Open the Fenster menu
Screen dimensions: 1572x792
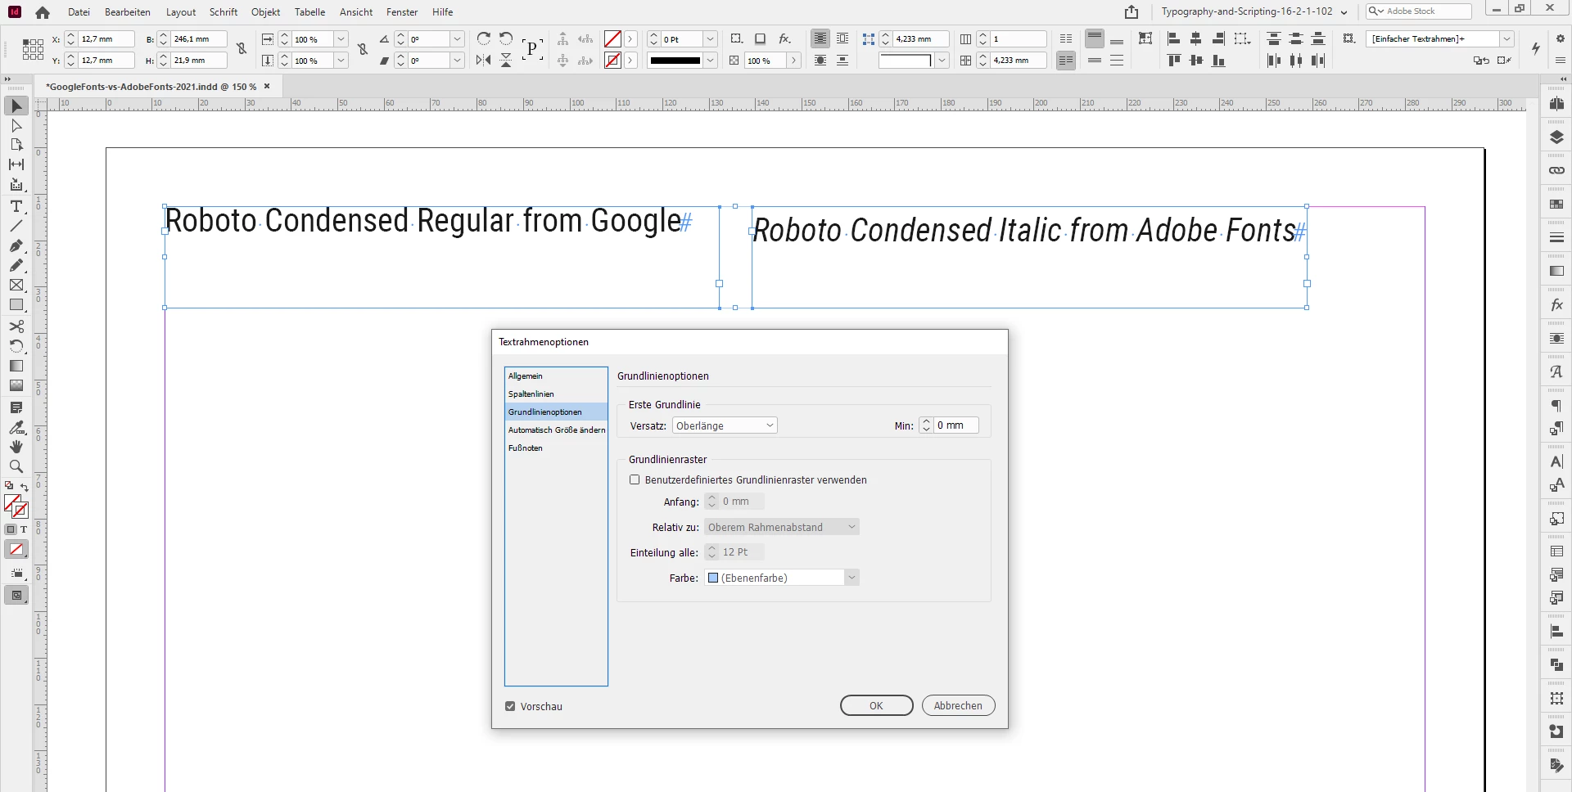pos(402,12)
